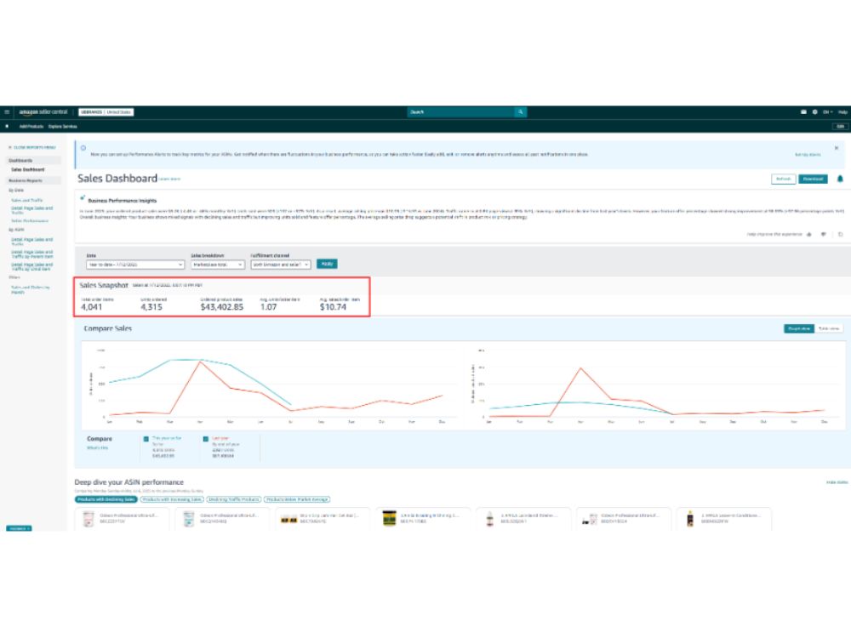Open the yellow-jar Braiding product card

coord(423,519)
